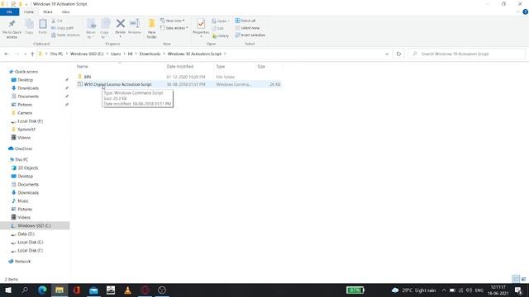Expand address bar previous locations dropdown
The height and width of the screenshot is (297, 529).
pyautogui.click(x=387, y=54)
